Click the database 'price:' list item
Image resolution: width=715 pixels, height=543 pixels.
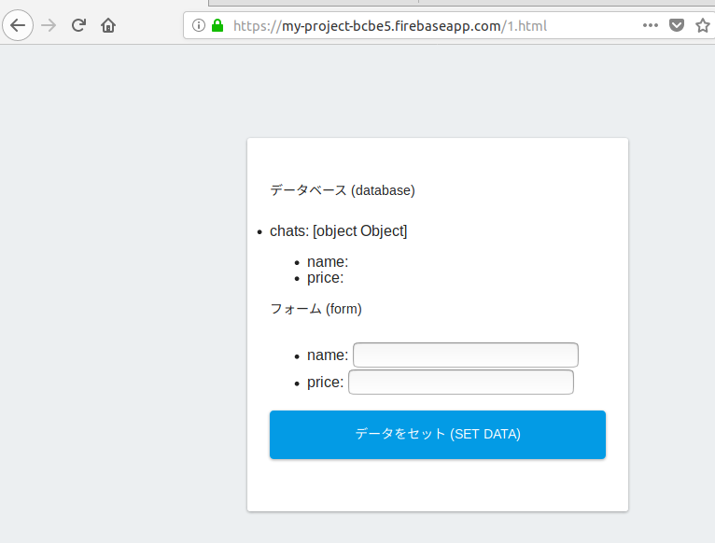point(325,278)
